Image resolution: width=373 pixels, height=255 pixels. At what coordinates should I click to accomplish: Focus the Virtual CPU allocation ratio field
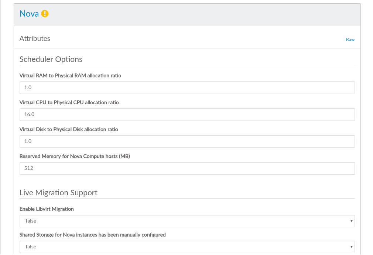pyautogui.click(x=187, y=115)
